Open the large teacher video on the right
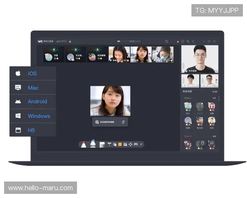247x198 pixels. (200, 59)
